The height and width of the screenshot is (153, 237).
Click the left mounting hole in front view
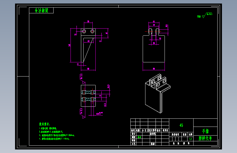point(84,31)
